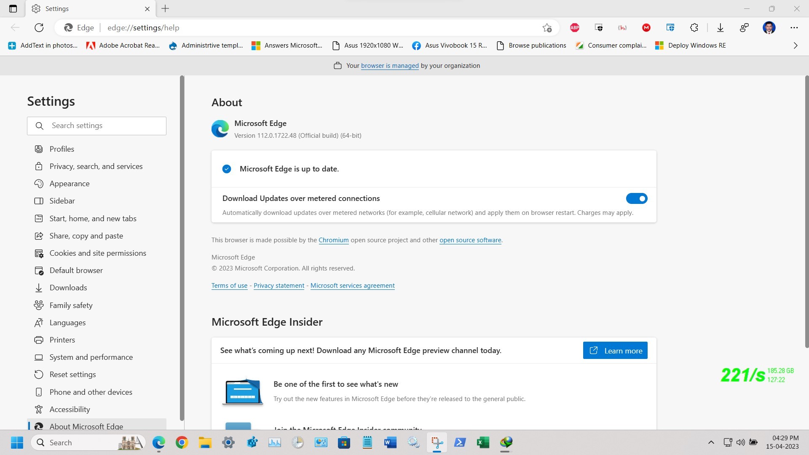Show hidden system tray icons chevron
The height and width of the screenshot is (455, 809).
[x=711, y=442]
